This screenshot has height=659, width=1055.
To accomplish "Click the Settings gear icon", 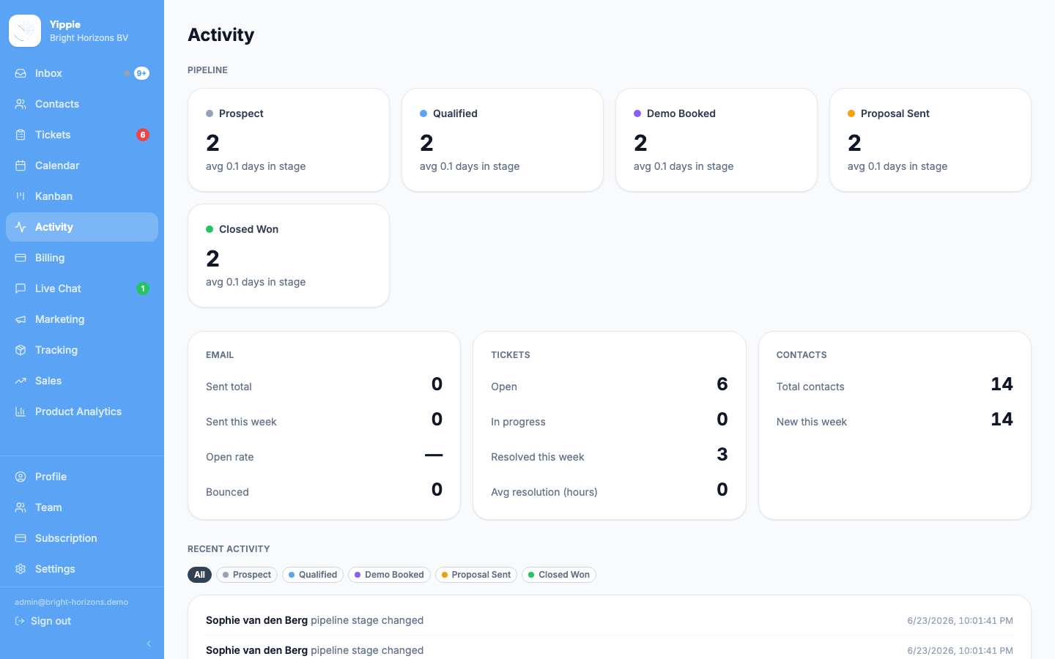I will click(x=21, y=569).
